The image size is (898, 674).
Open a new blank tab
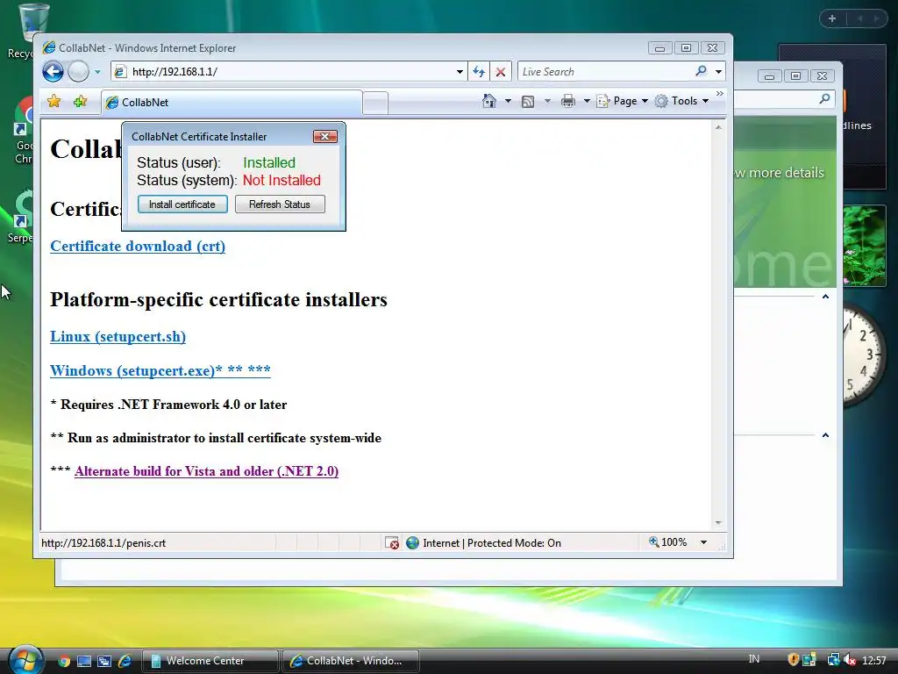point(375,104)
